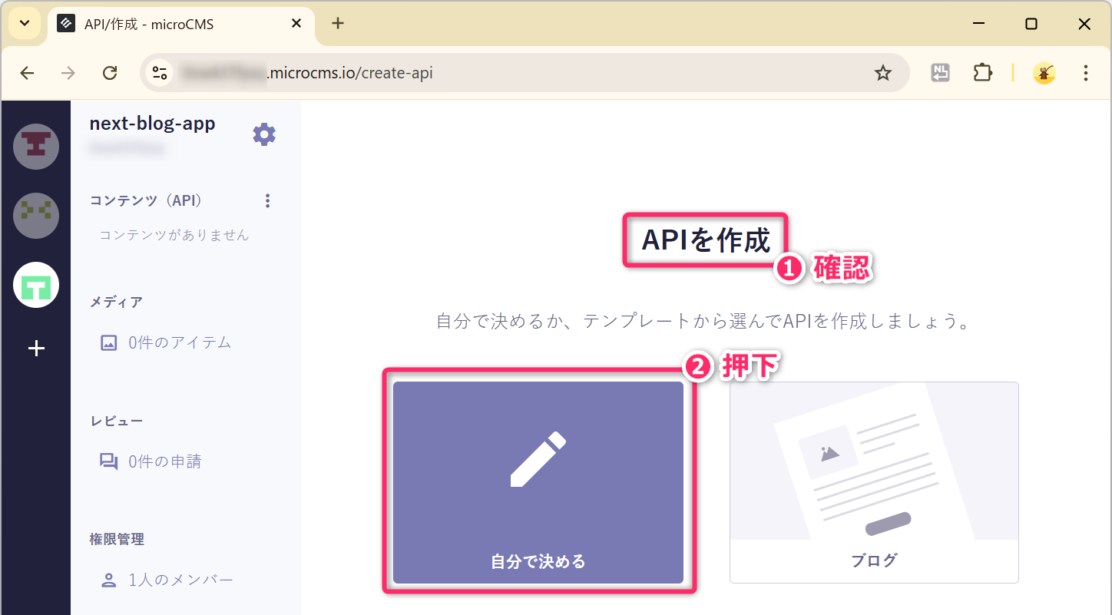Open Chrome three-dot menu
The width and height of the screenshot is (1112, 615).
[x=1085, y=73]
